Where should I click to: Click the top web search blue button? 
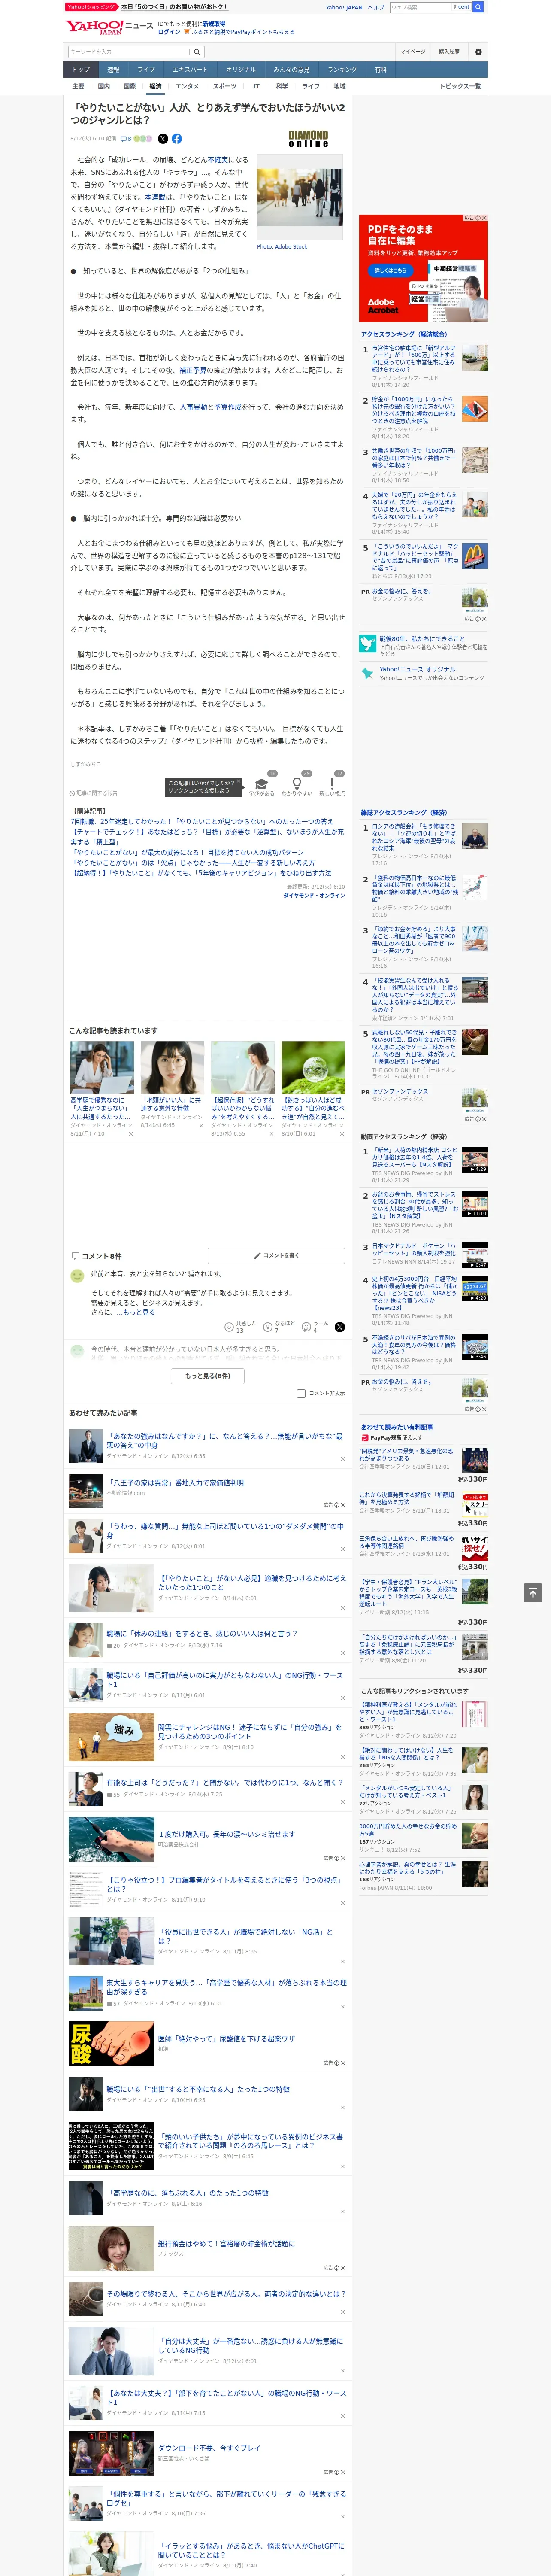[x=478, y=7]
